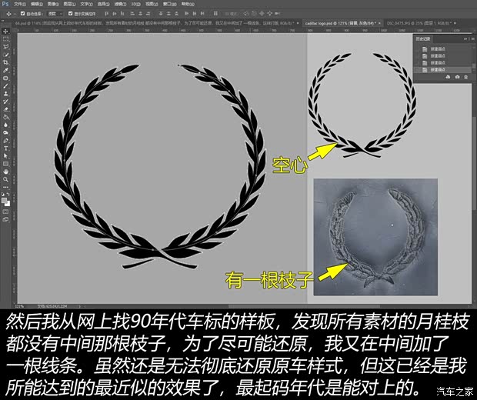The image size is (477, 400).
Task: Select the Eyedropper tool
Action: click(6, 70)
